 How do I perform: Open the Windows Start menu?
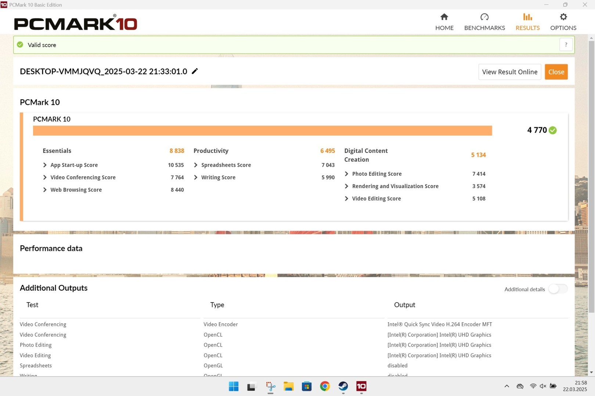[x=234, y=386]
